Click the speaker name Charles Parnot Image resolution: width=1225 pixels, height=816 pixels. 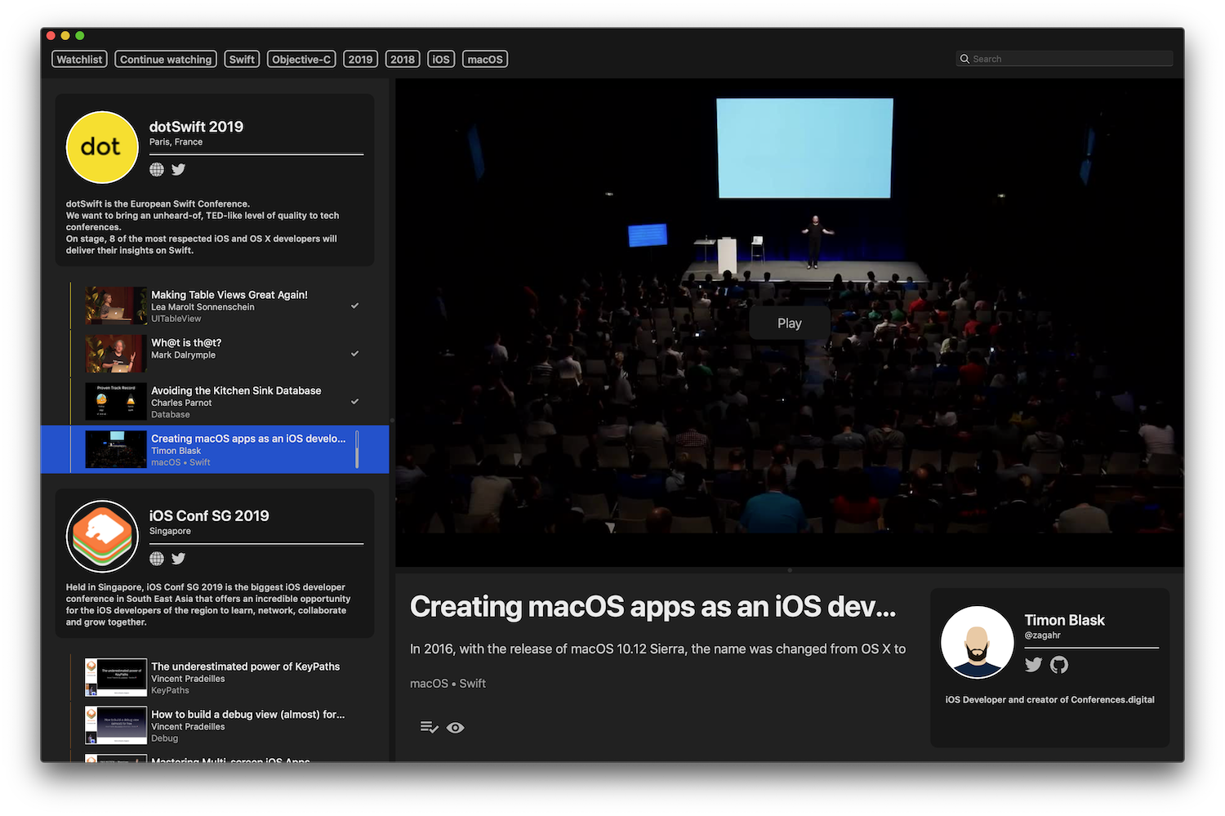point(181,403)
